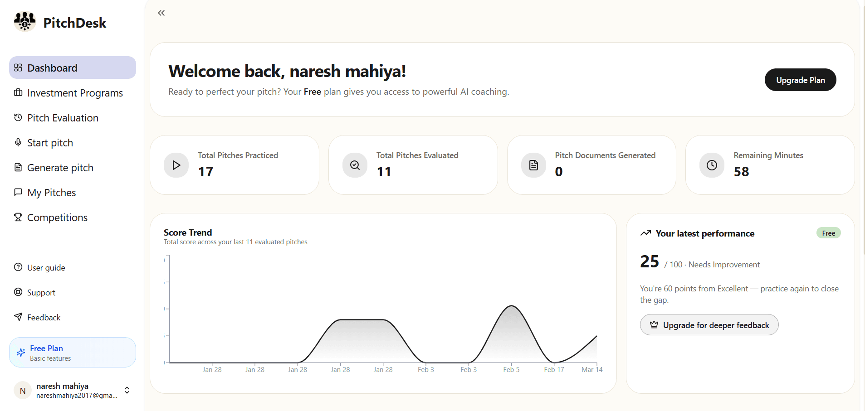Click the Score Trend heading

point(188,232)
